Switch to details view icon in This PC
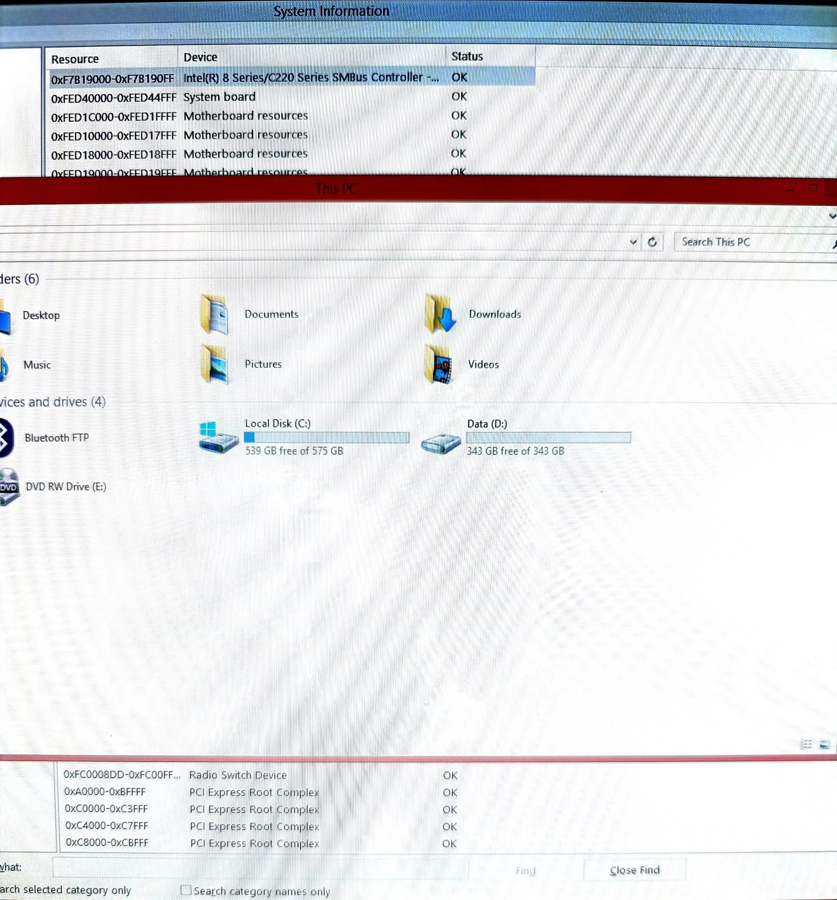This screenshot has width=837, height=900. [x=805, y=744]
